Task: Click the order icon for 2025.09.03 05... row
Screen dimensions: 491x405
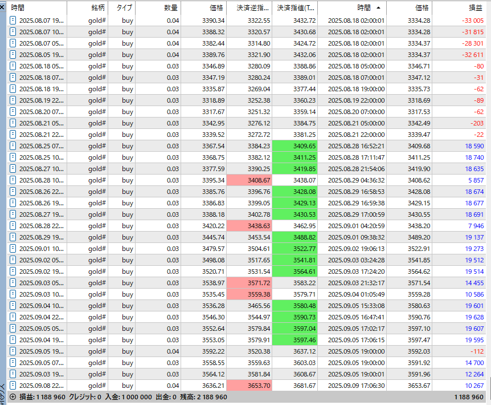Action: 13,283
